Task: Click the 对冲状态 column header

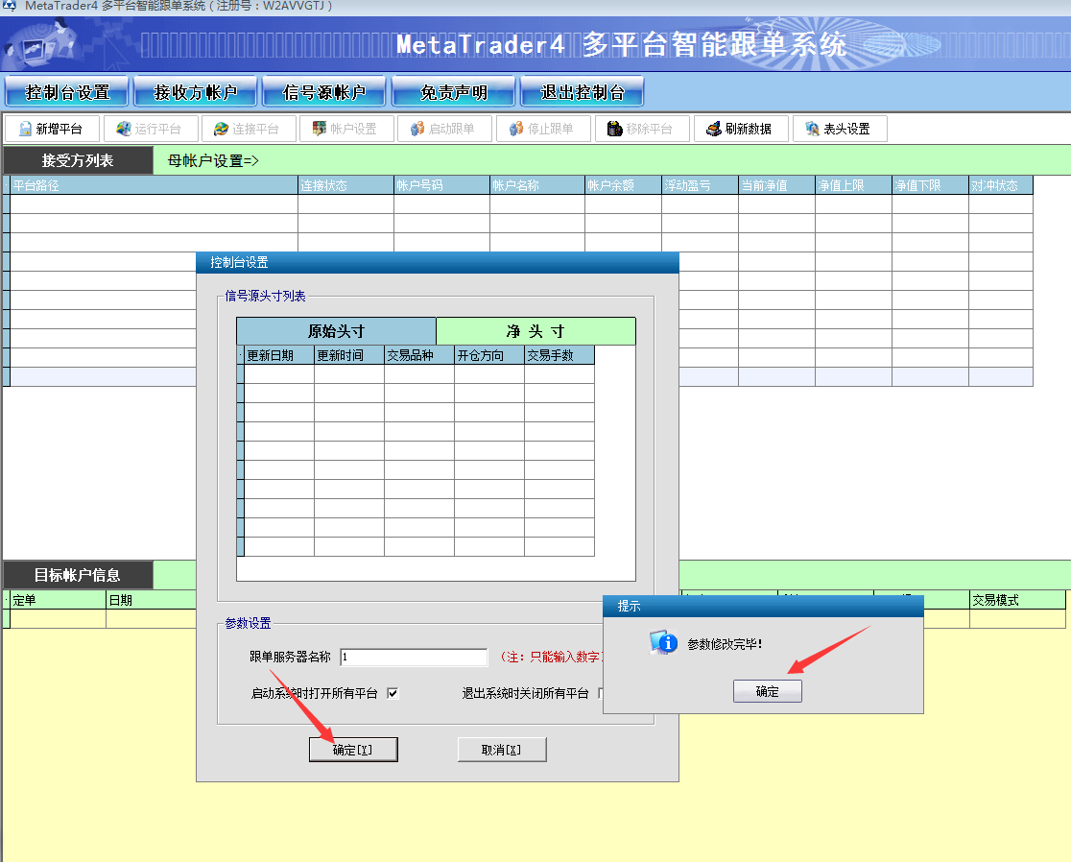Action: pyautogui.click(x=1001, y=185)
